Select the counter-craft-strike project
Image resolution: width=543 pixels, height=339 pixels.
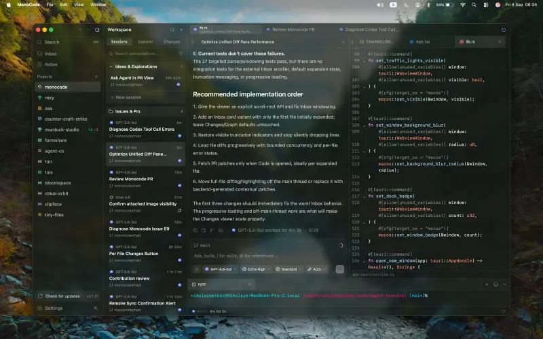[68, 119]
